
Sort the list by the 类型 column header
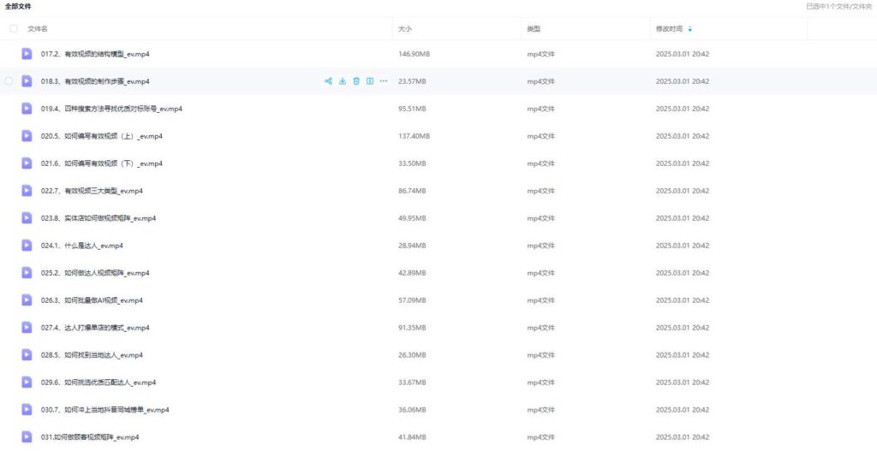coord(534,29)
